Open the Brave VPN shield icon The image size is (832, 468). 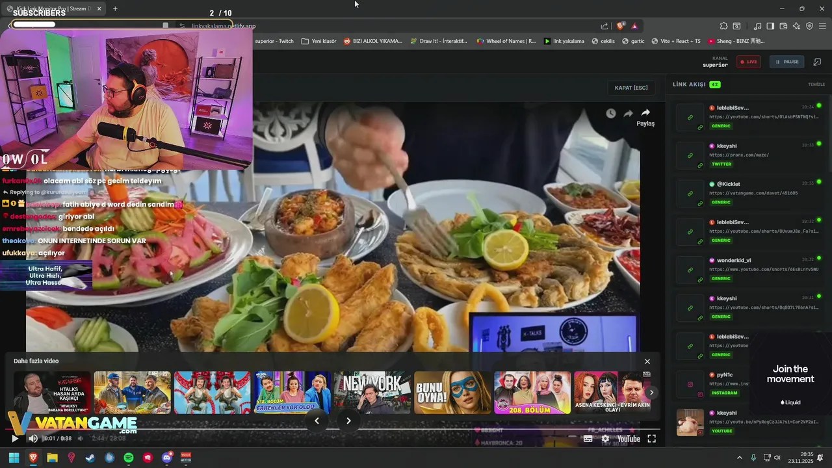click(x=809, y=26)
